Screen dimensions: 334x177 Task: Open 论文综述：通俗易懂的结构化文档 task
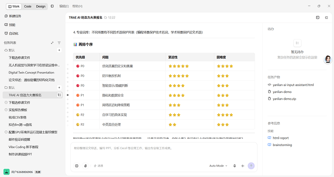(31, 80)
